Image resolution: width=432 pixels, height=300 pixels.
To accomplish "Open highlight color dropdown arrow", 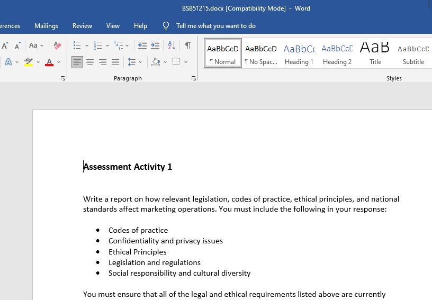I will pyautogui.click(x=38, y=62).
